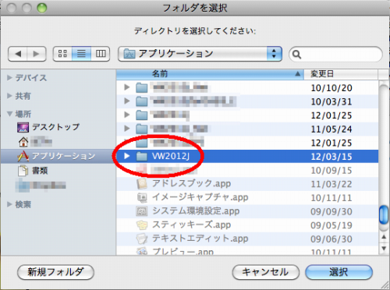Click the Applications icon in sidebar
Screen dimensions: 390x290
pos(23,156)
